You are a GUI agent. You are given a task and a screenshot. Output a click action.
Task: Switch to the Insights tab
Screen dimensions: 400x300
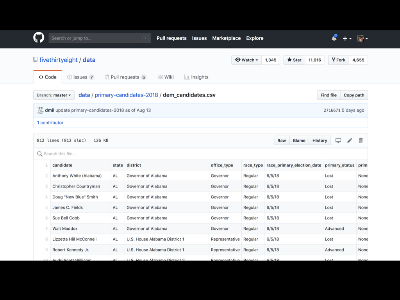pos(196,77)
